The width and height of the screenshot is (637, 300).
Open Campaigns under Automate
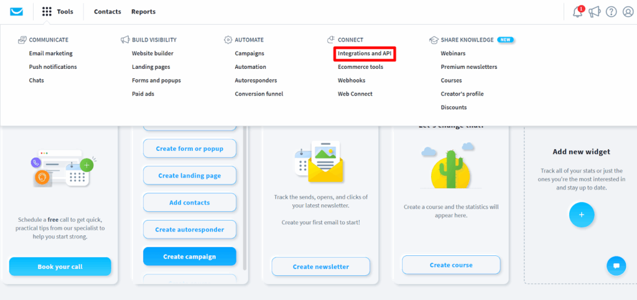pos(249,53)
